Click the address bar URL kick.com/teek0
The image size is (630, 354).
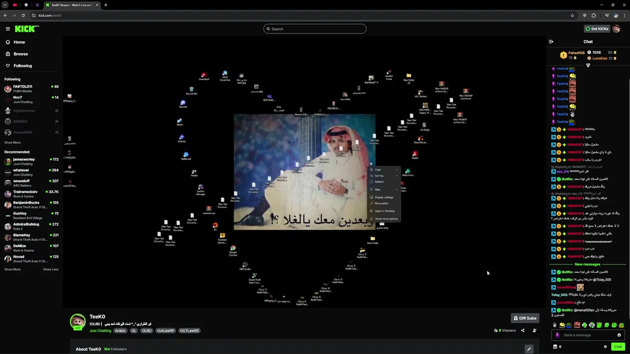pyautogui.click(x=50, y=15)
